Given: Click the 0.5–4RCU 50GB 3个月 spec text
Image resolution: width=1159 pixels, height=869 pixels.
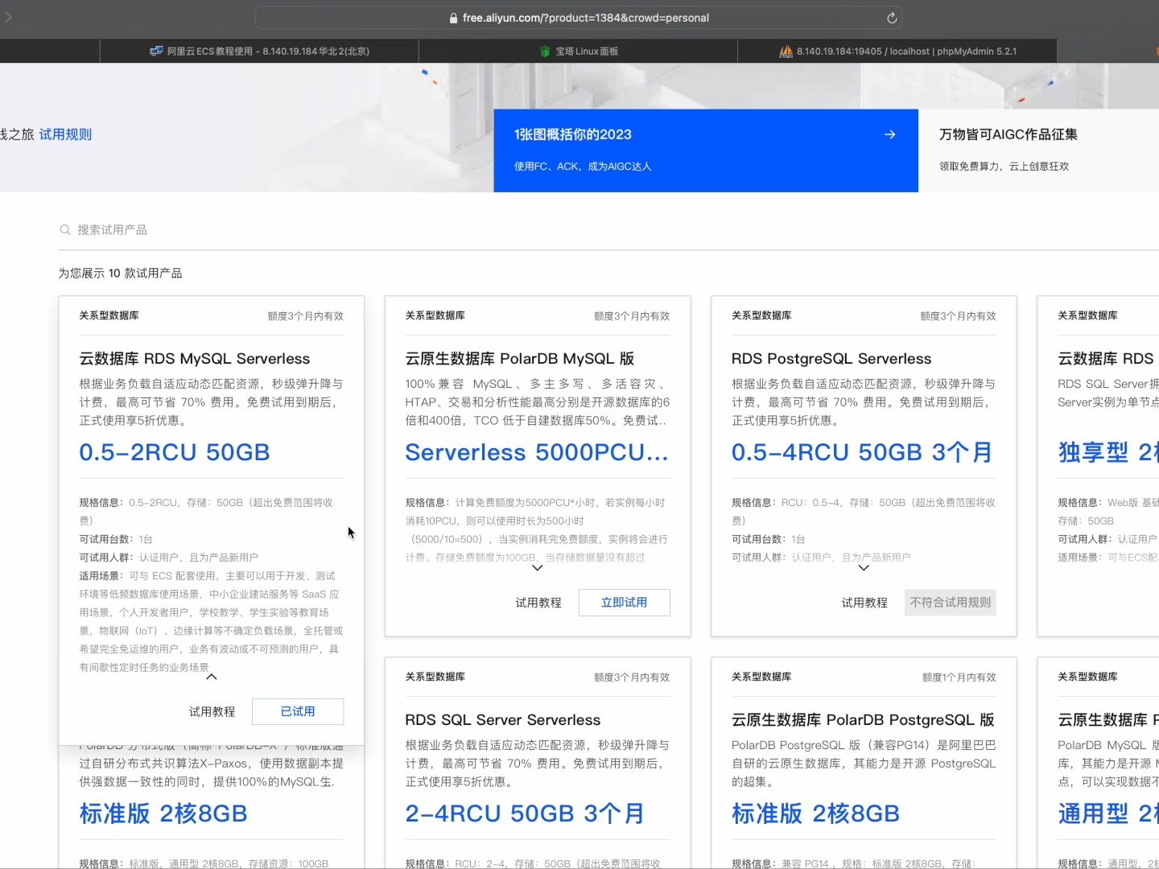Looking at the screenshot, I should pyautogui.click(x=862, y=452).
